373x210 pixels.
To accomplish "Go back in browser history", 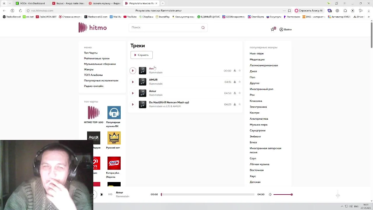I will pos(4,10).
